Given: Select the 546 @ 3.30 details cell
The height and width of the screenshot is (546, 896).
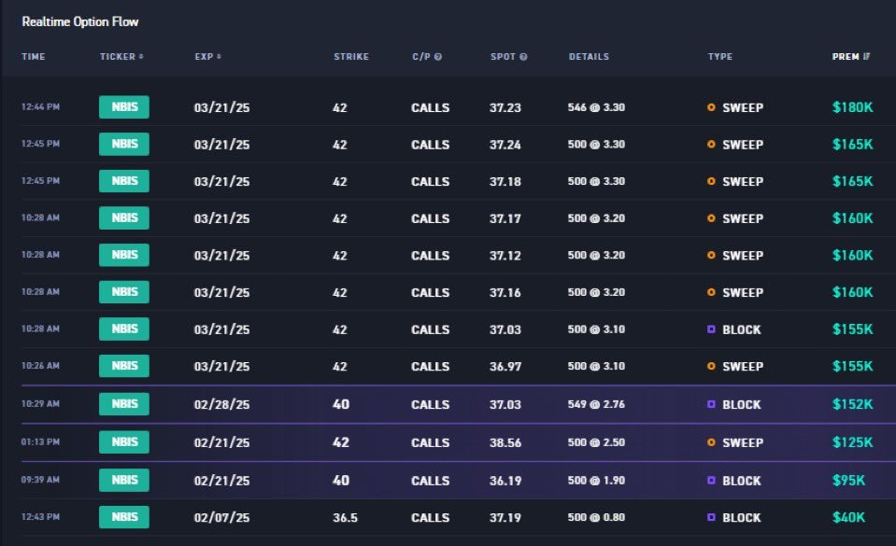Looking at the screenshot, I should (x=595, y=107).
